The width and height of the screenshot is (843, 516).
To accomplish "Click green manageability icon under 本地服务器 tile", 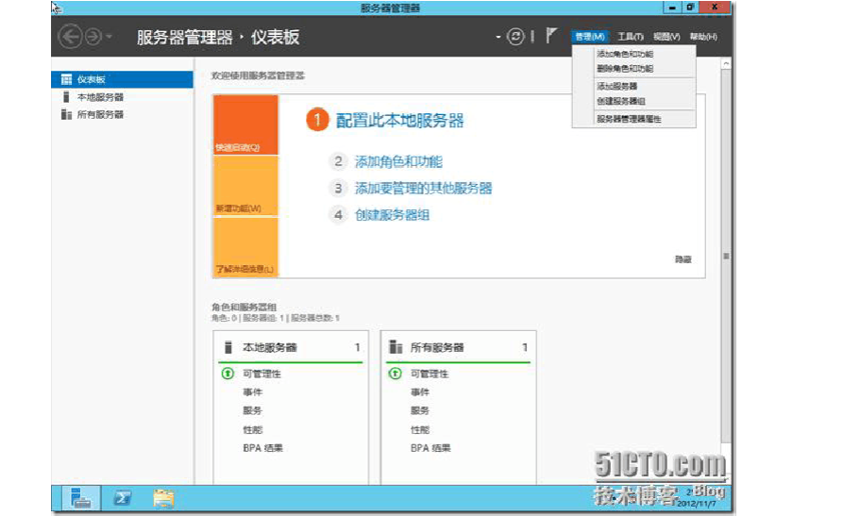I will click(x=228, y=374).
